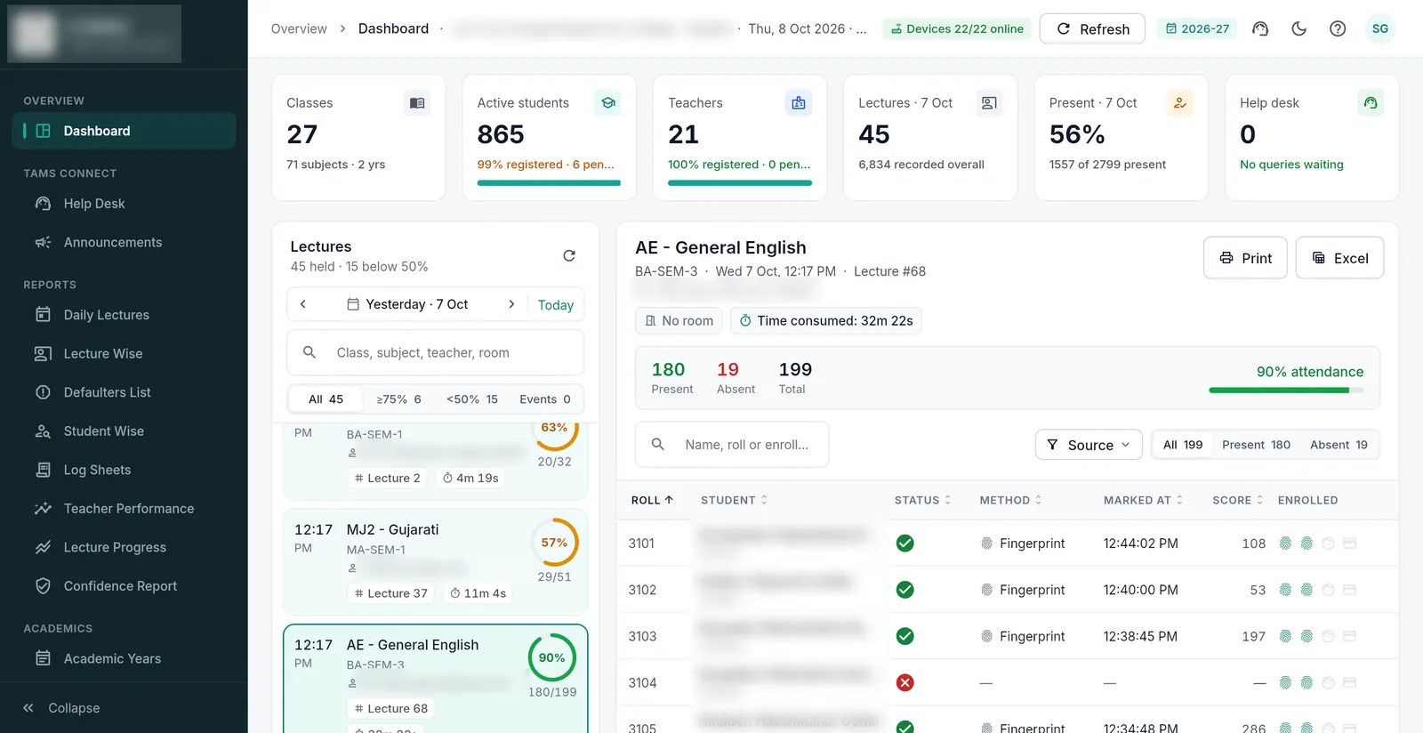Click the Lectures 7 Oct card icon
The height and width of the screenshot is (733, 1423).
[989, 103]
